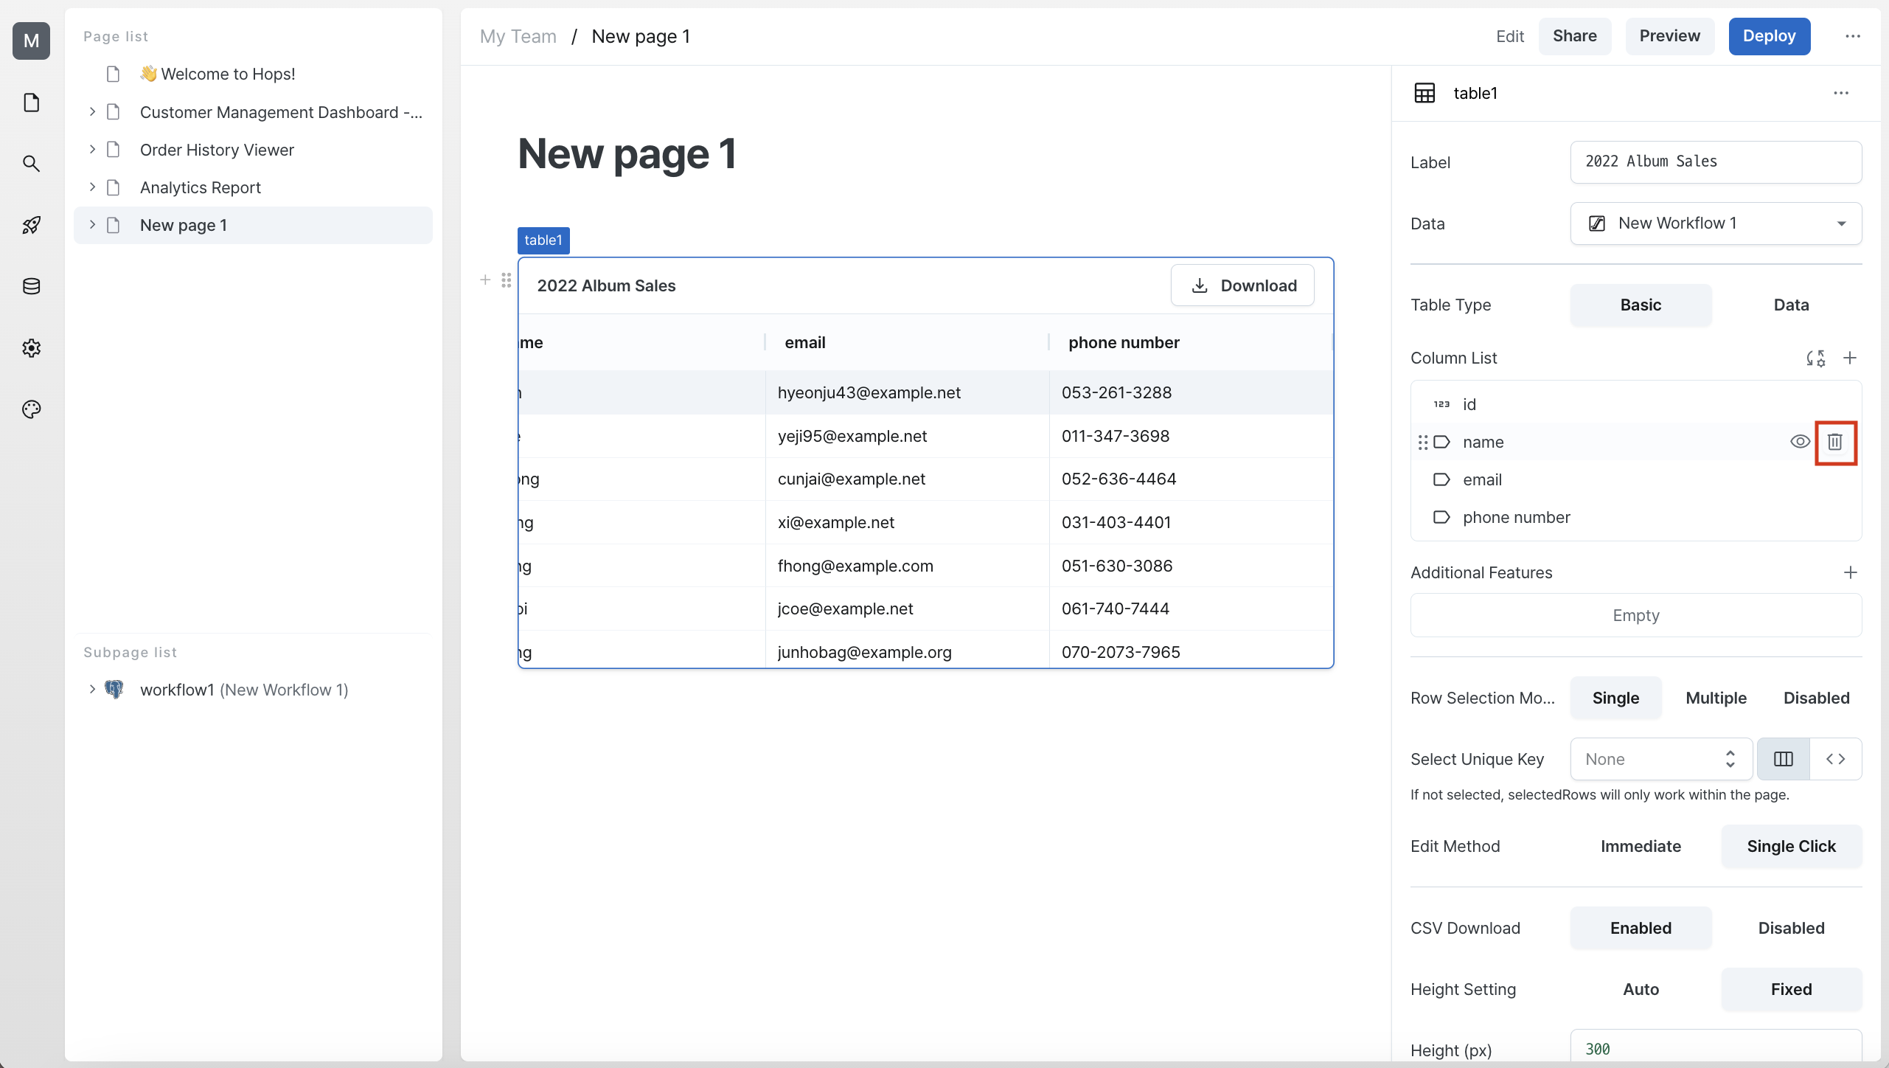
Task: Expand New page 1 in page list
Action: coord(92,224)
